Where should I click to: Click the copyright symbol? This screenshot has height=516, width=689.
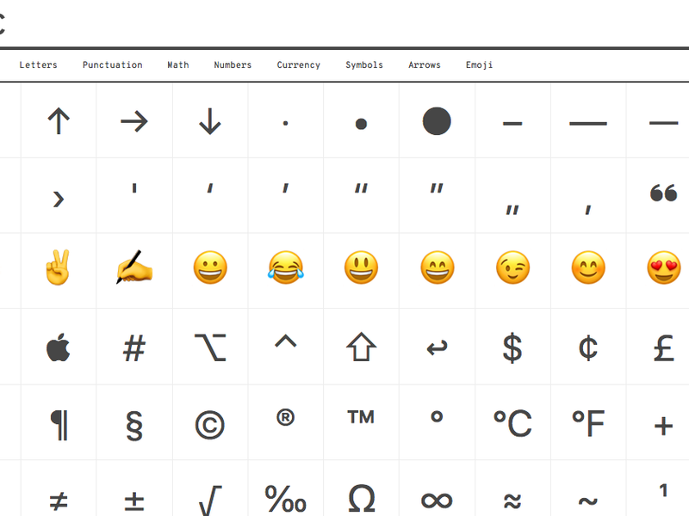pos(209,424)
